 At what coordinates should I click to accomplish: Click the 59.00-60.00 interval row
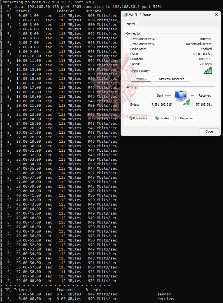(59, 281)
